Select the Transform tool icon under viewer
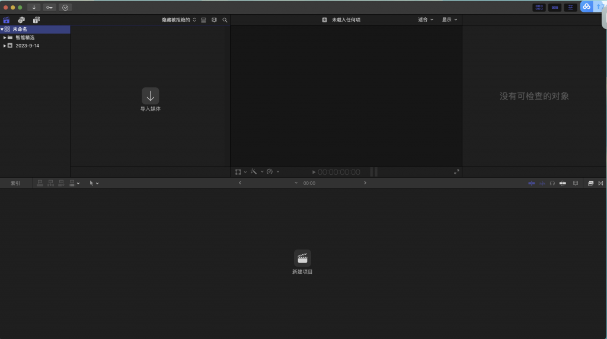Image resolution: width=607 pixels, height=339 pixels. tap(238, 172)
